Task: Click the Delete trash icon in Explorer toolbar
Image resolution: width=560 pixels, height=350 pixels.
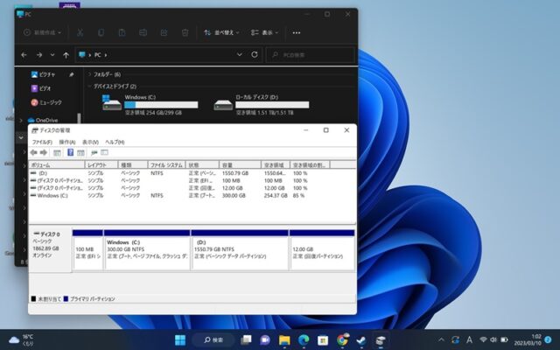Action: coord(185,32)
